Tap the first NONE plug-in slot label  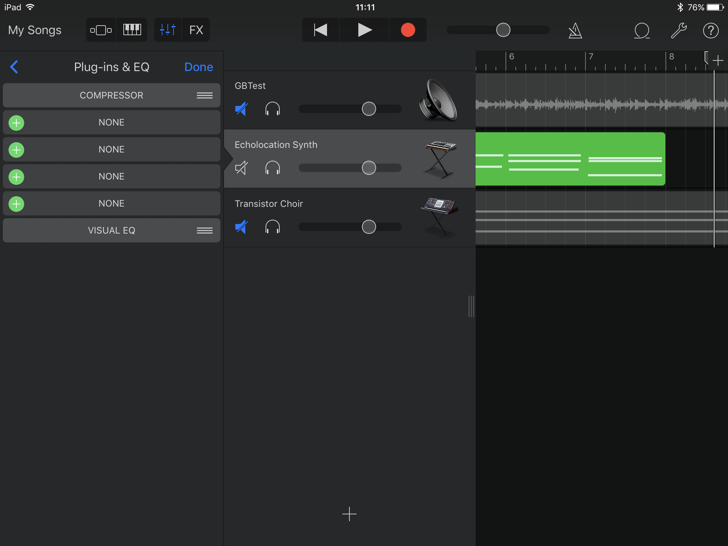pyautogui.click(x=111, y=123)
